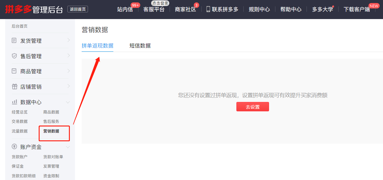
Task: Open 货款扣款明细 under 账户资金
Action: tap(24, 176)
